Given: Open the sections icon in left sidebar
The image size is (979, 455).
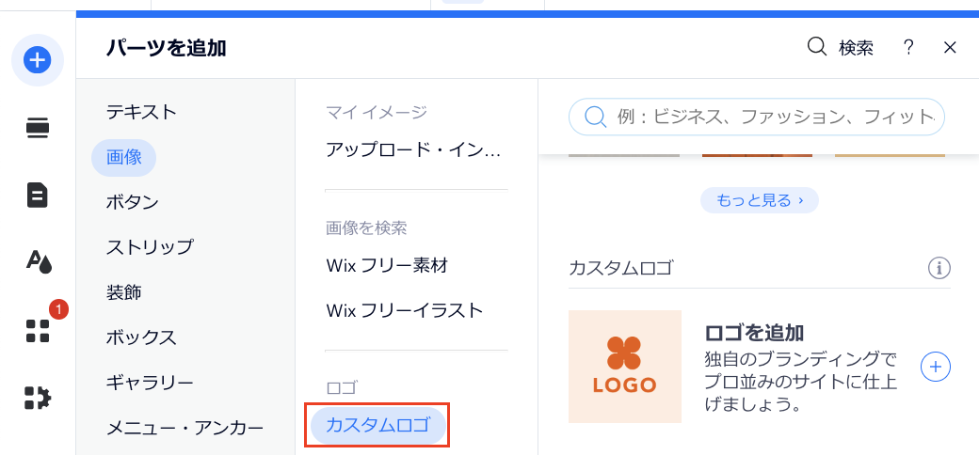Looking at the screenshot, I should (38, 129).
